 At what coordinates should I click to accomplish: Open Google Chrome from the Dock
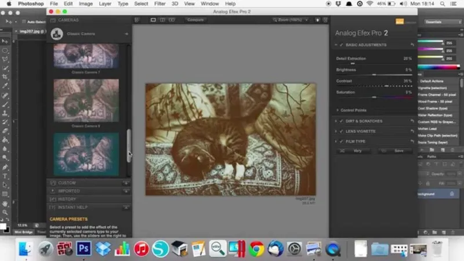pyautogui.click(x=256, y=248)
